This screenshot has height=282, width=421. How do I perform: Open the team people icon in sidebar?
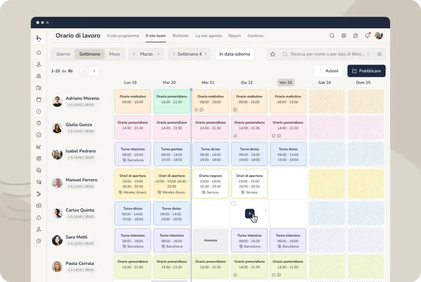39,76
